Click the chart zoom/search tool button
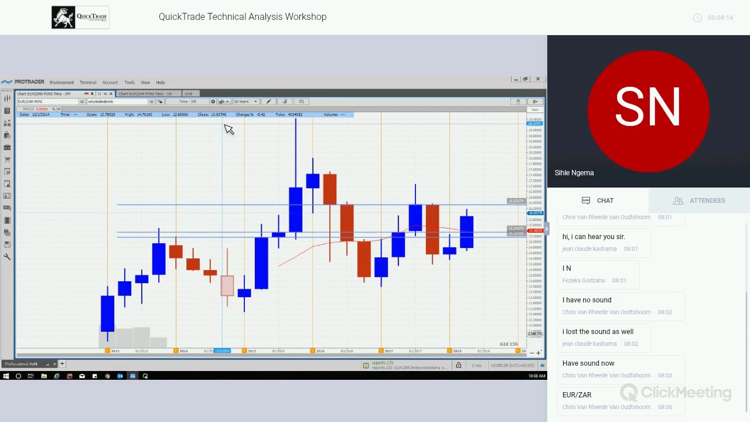Viewport: 750px width, 422px height. pos(301,101)
